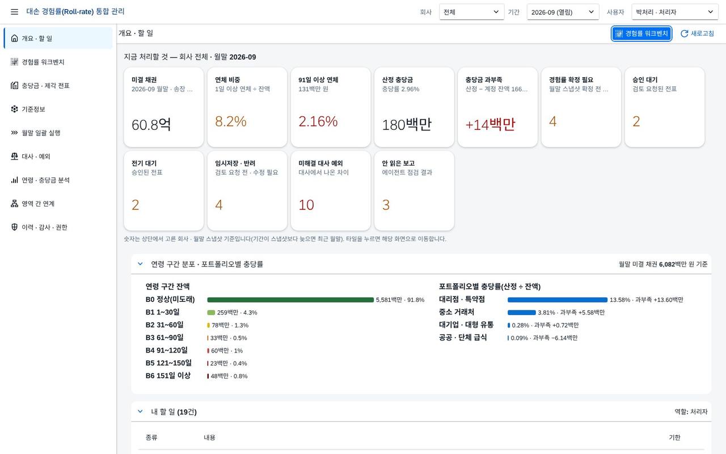This screenshot has height=454, width=726.
Task: Open the 경험률 확정 필요 tile
Action: point(581,107)
